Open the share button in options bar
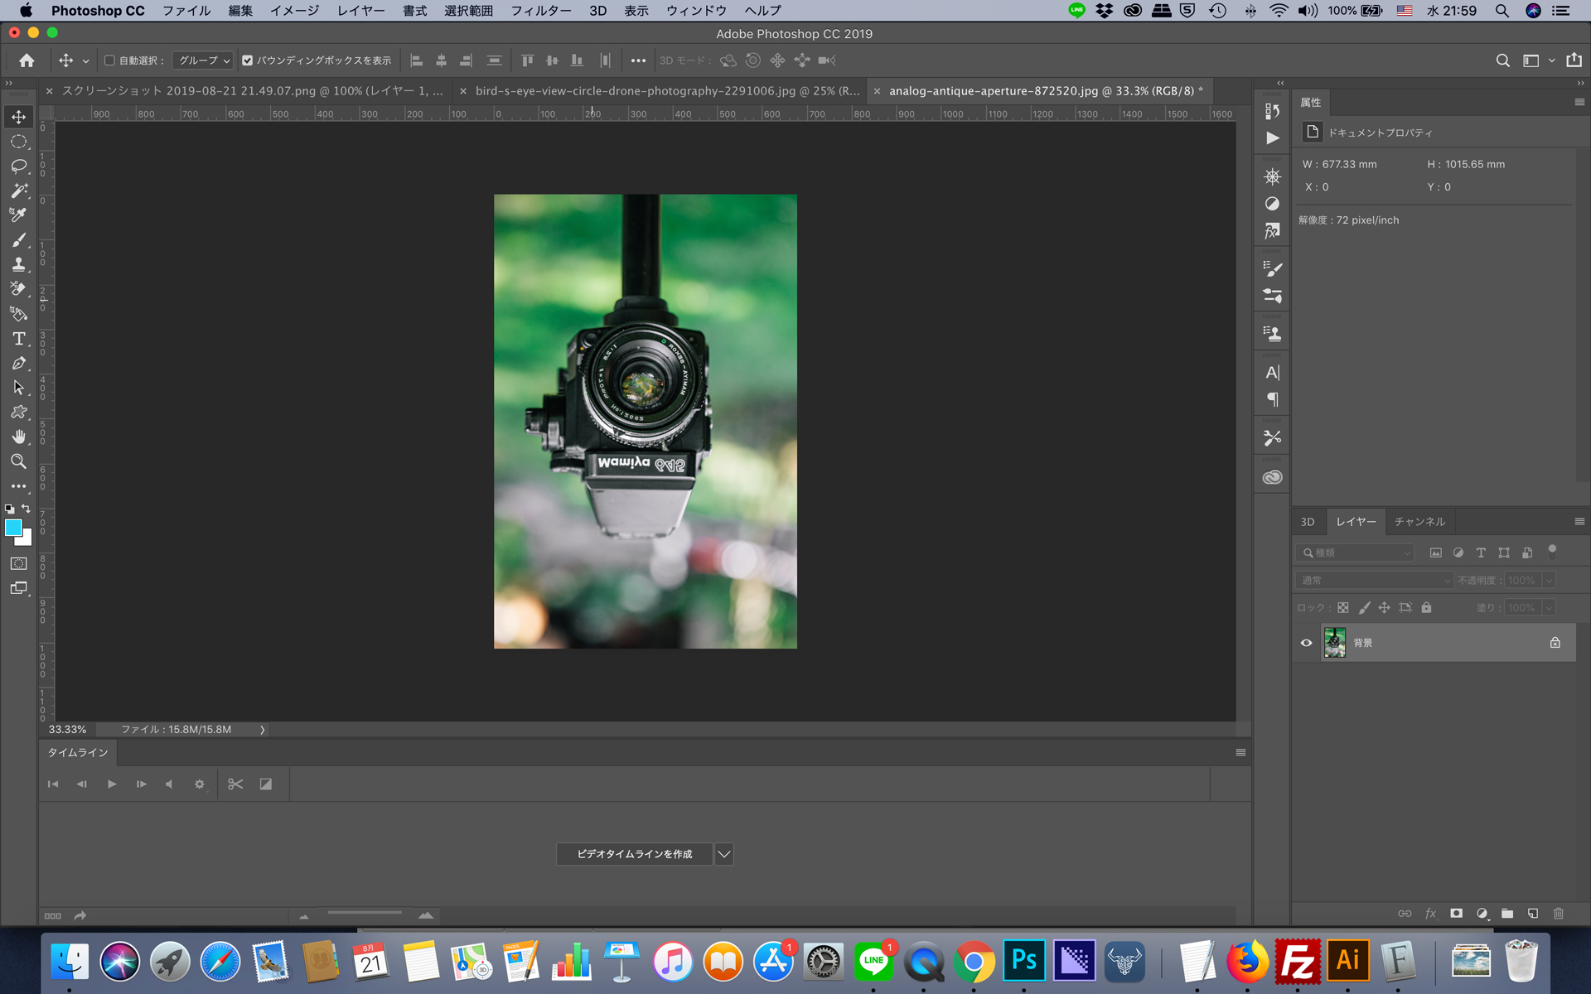This screenshot has width=1591, height=994. (x=1574, y=60)
